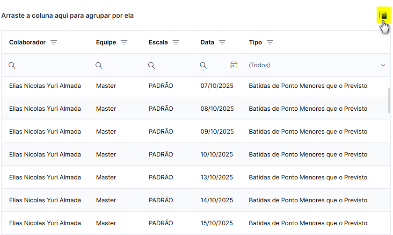This screenshot has height=235, width=393.
Task: Select the row dated 13/10/2025
Action: click(195, 177)
